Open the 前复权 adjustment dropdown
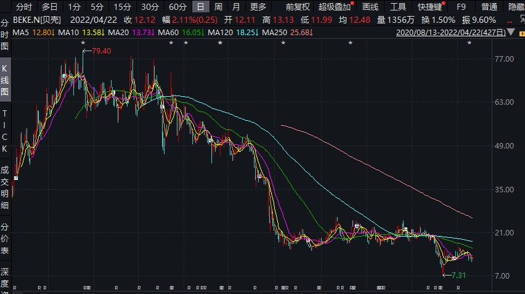The image size is (525, 294). (x=298, y=7)
